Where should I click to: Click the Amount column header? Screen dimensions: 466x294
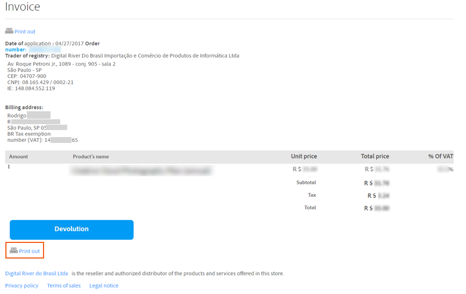(18, 157)
